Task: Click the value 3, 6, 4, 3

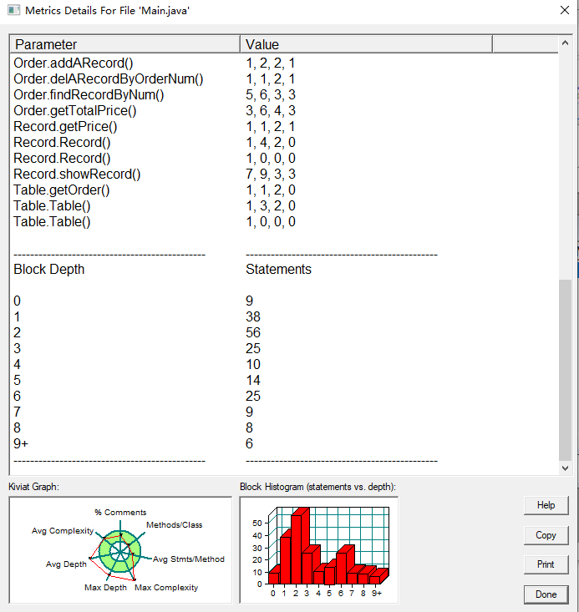Action: coord(271,111)
